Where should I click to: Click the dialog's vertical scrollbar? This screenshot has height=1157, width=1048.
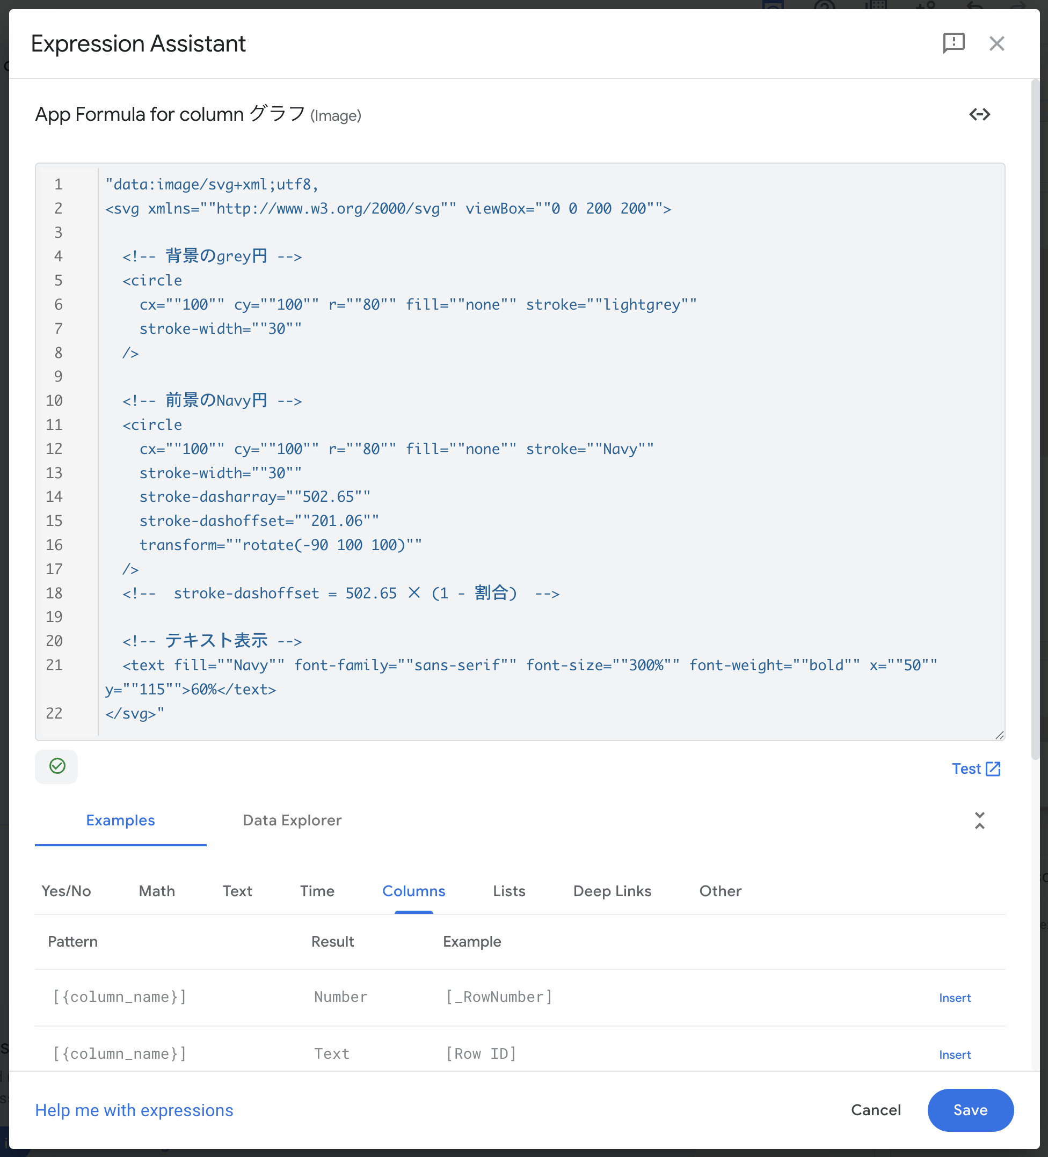tap(1035, 419)
